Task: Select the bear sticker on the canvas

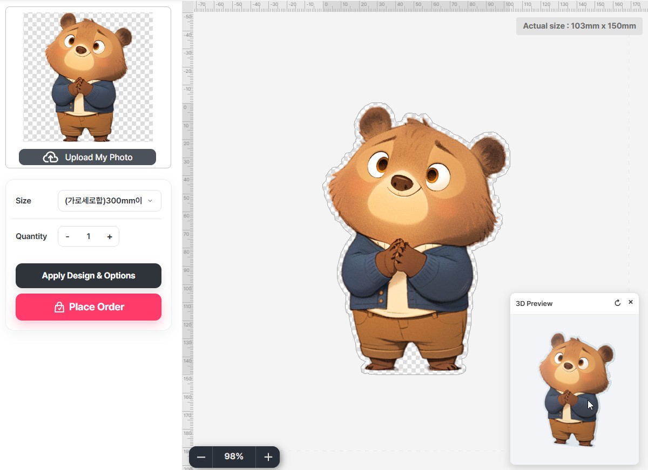Action: [416, 239]
